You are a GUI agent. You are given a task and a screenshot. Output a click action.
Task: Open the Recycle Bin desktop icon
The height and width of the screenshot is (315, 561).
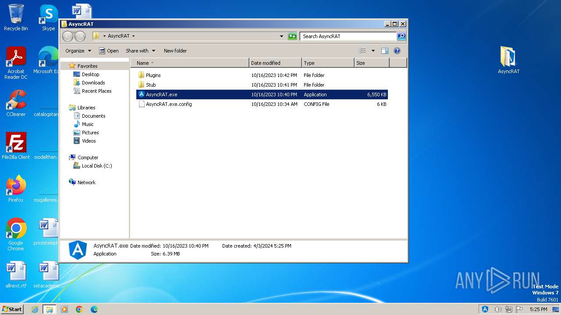(16, 17)
